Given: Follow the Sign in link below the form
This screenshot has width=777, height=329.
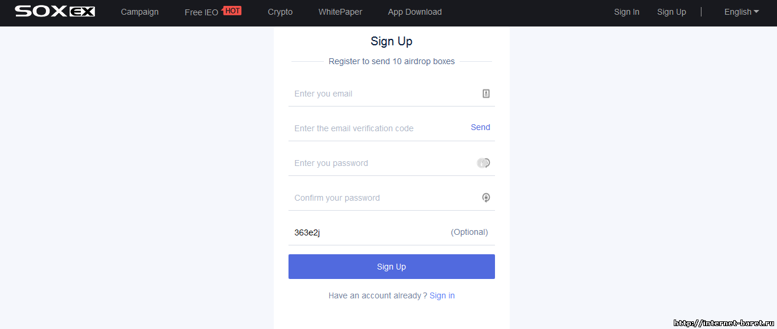Looking at the screenshot, I should [442, 295].
